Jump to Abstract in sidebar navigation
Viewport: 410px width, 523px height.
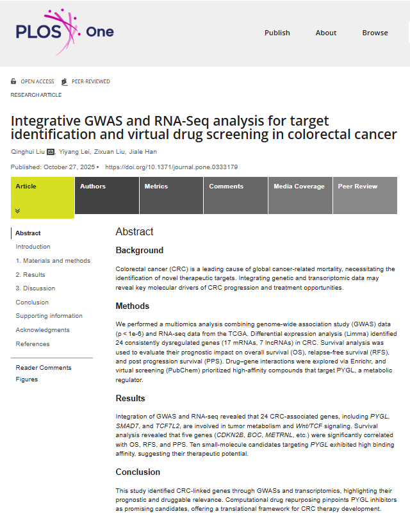(28, 233)
